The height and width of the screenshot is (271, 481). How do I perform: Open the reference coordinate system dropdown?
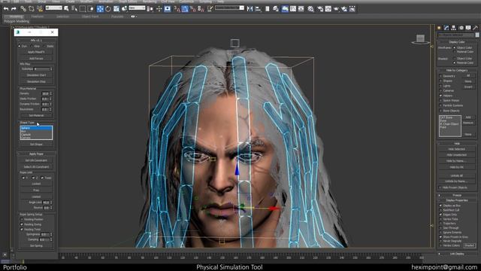coord(137,8)
